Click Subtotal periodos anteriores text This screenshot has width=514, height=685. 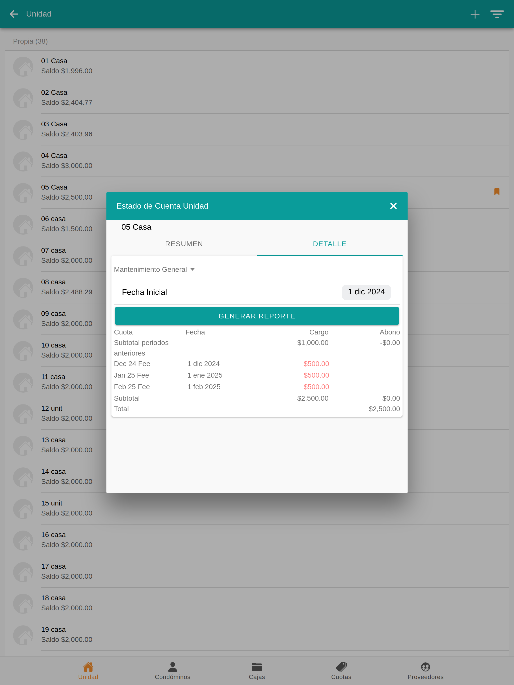point(141,348)
